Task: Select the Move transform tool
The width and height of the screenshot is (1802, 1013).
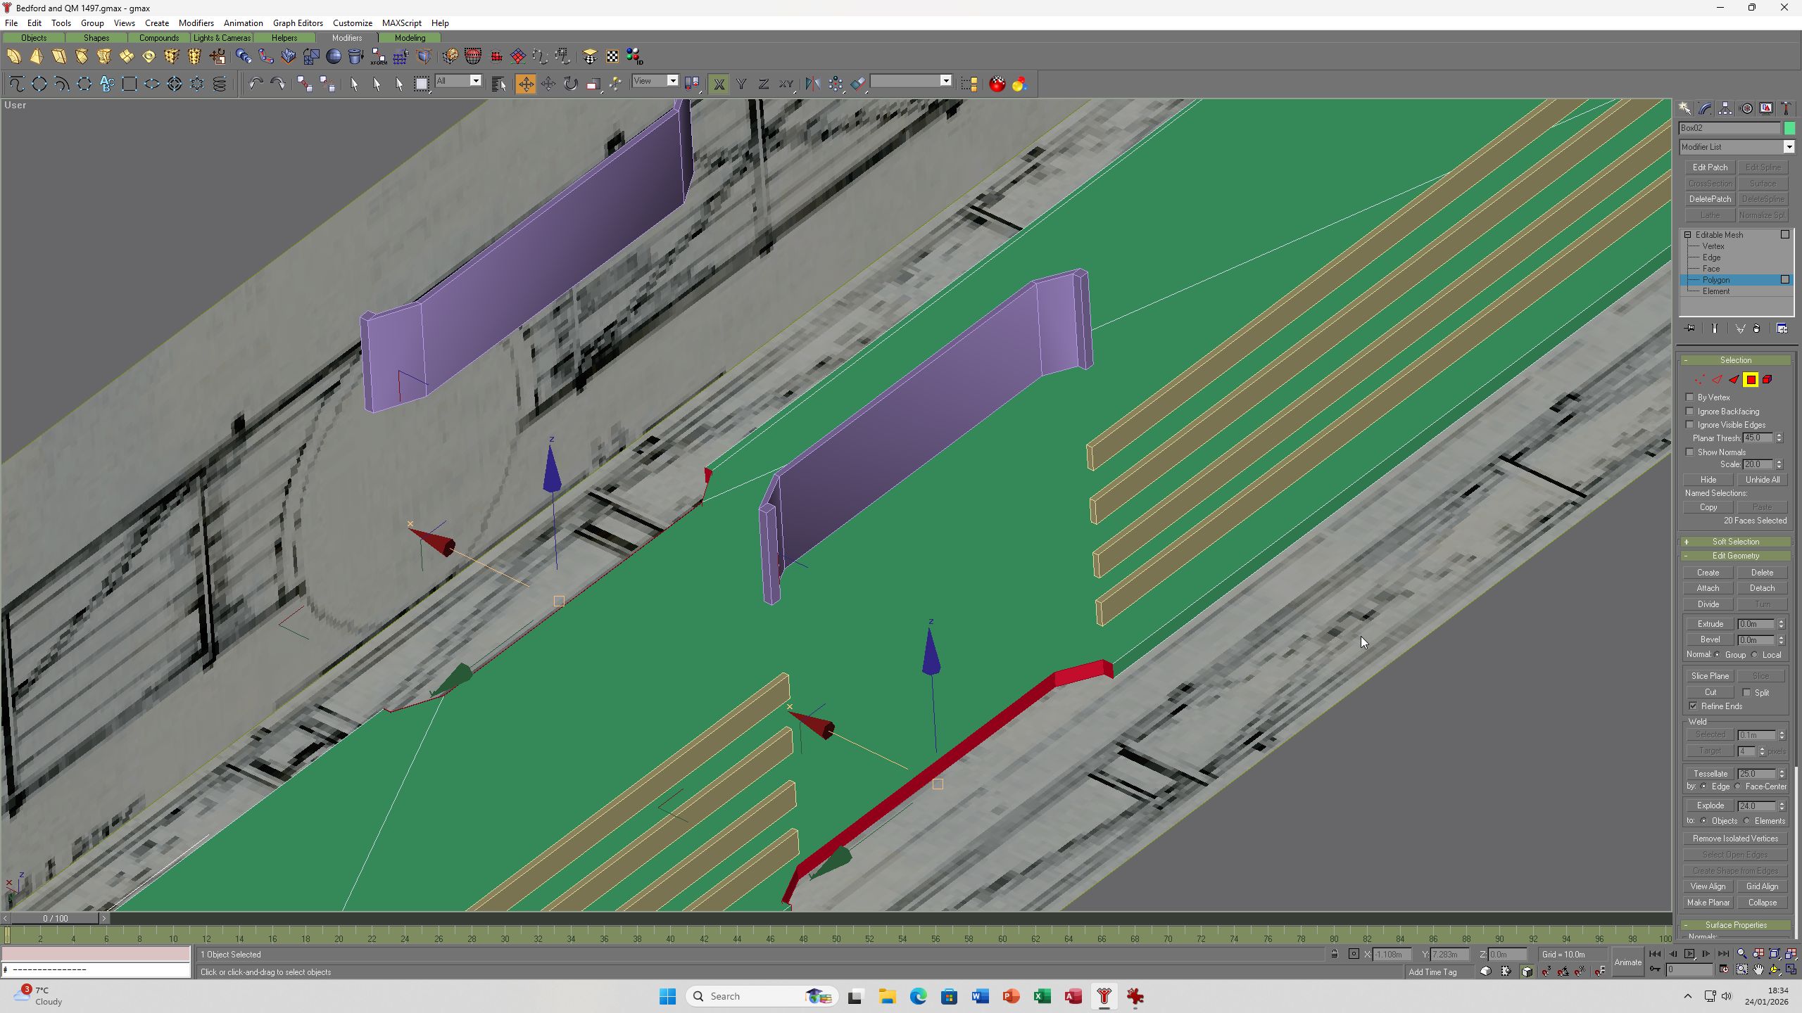Action: 526,84
